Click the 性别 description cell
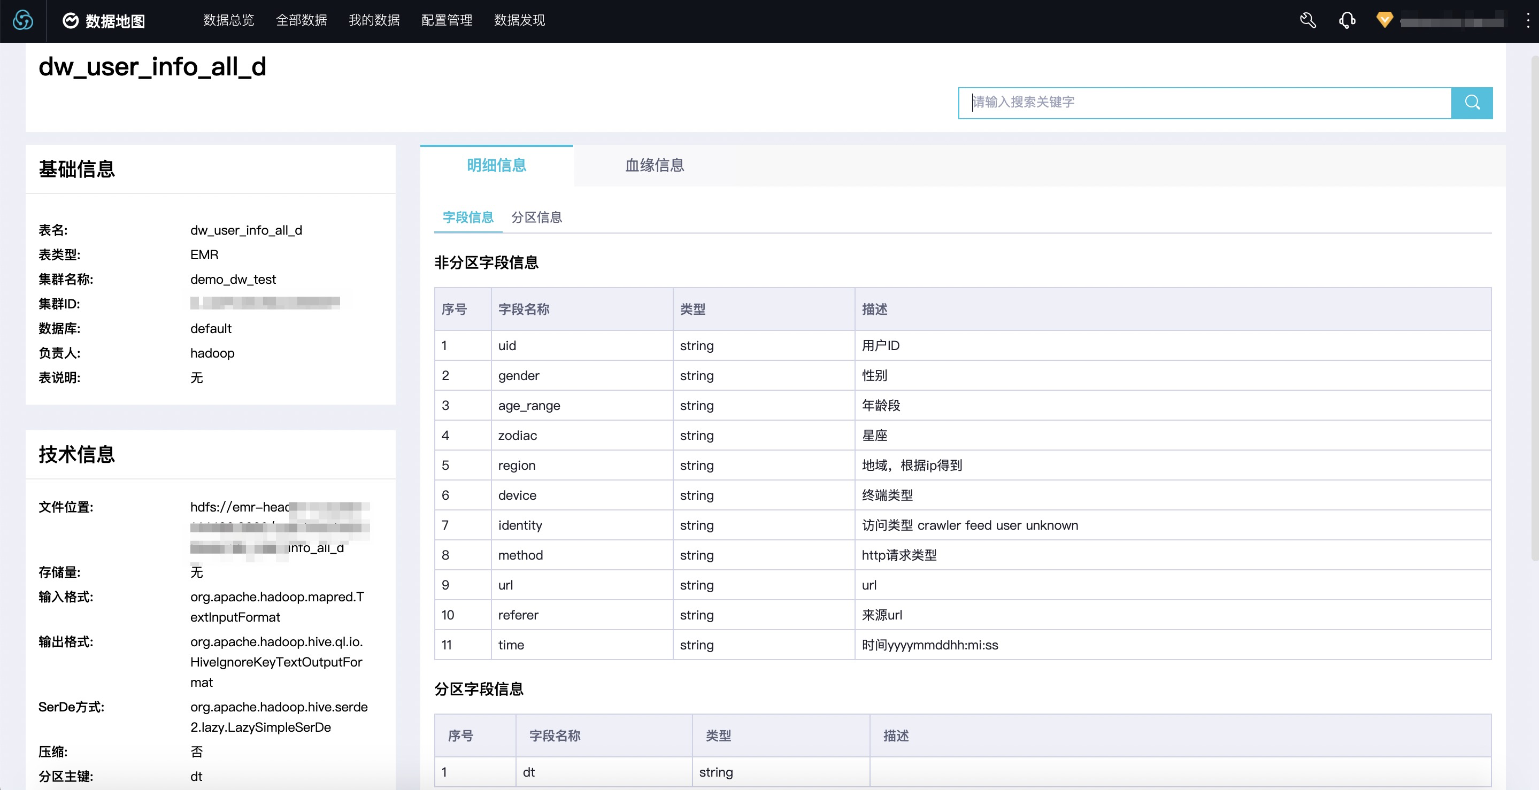Screen dimensions: 1539x790 tap(1173, 376)
